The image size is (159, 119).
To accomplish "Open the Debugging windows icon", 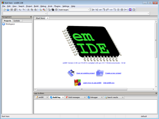I will pos(130,10).
